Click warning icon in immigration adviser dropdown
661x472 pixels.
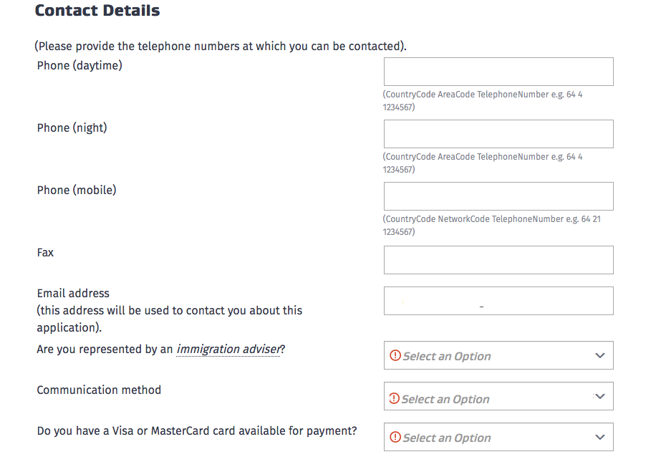395,355
